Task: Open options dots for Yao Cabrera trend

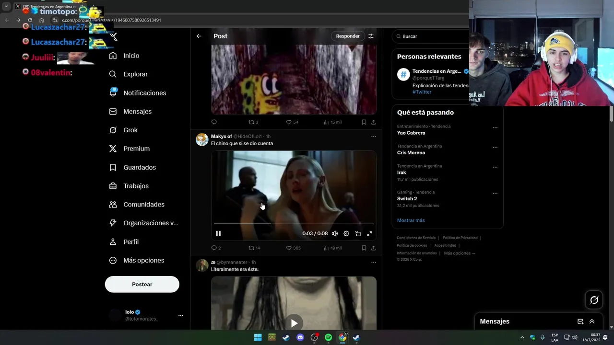Action: [x=495, y=128]
